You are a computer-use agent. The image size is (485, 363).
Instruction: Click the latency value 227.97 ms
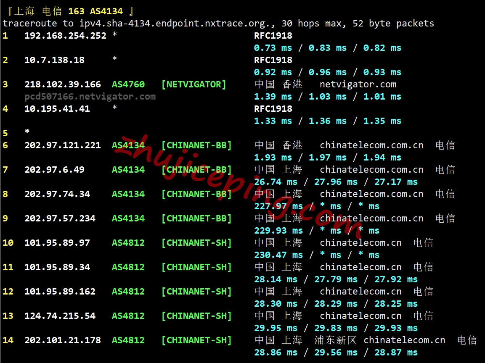point(278,206)
